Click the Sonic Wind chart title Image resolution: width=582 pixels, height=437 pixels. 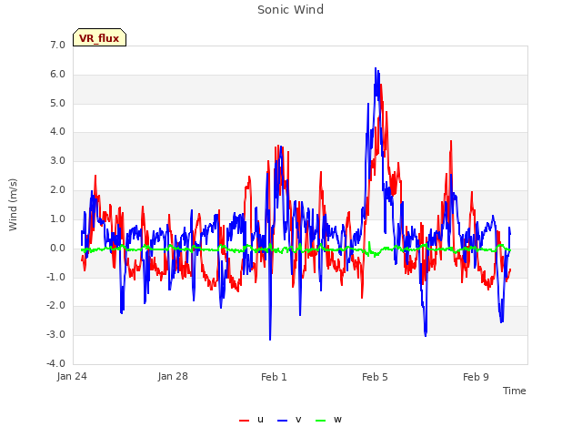pyautogui.click(x=291, y=10)
